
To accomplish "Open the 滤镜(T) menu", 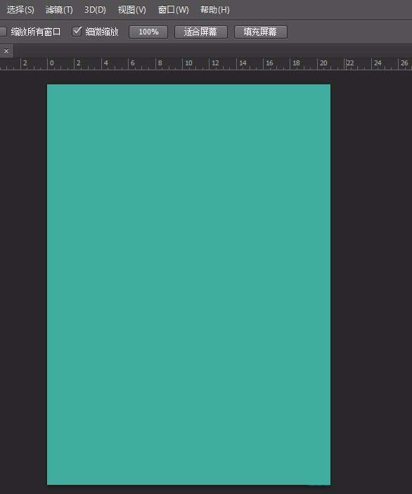I will [59, 10].
